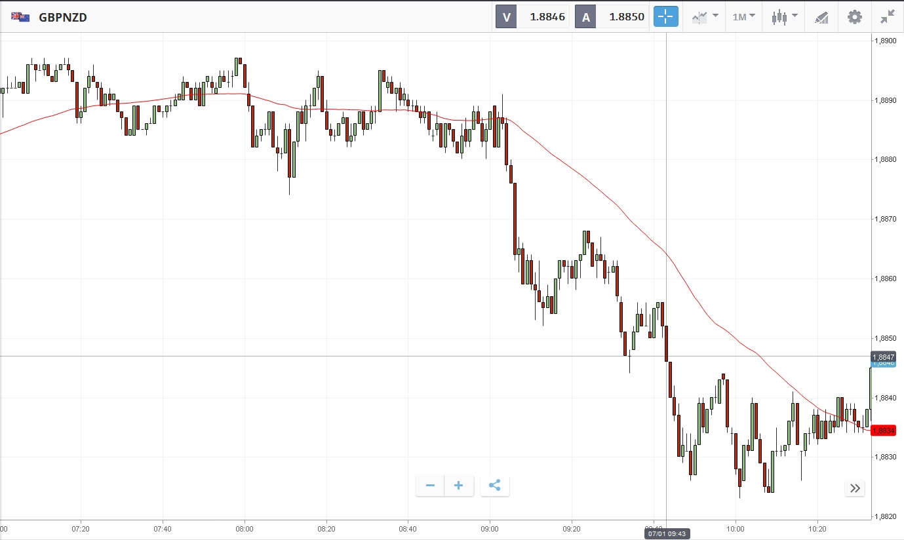Open the compare chart dropdown
This screenshot has width=904, height=540.
pos(705,17)
